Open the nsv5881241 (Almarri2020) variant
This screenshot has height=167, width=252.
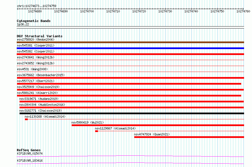[37, 93]
